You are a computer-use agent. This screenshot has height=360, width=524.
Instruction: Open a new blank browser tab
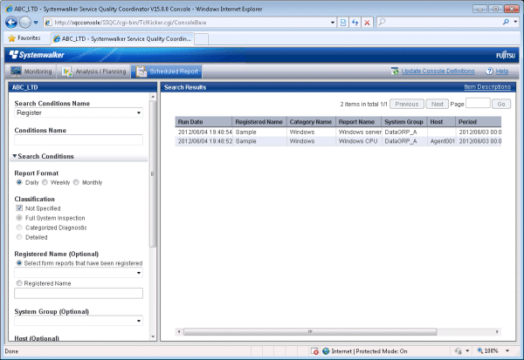(201, 39)
